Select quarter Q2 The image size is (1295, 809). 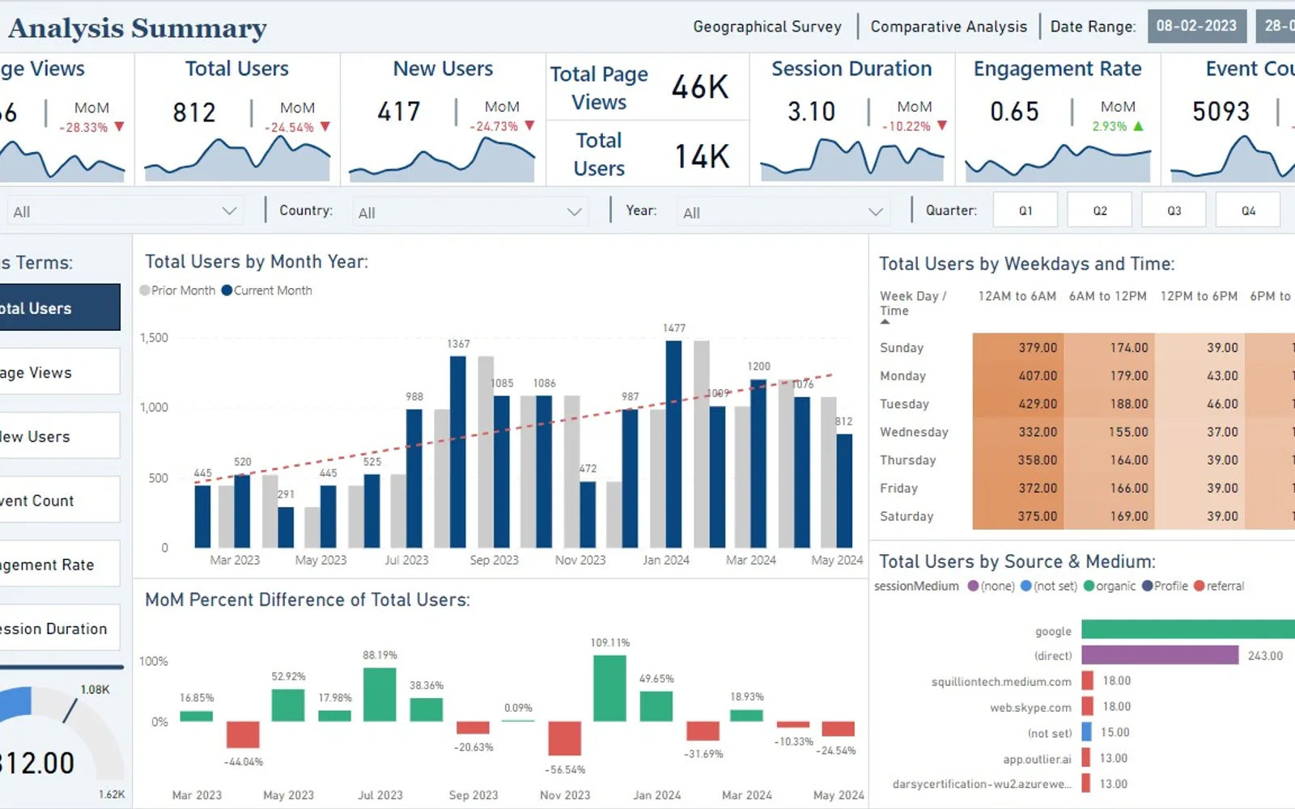pos(1100,210)
